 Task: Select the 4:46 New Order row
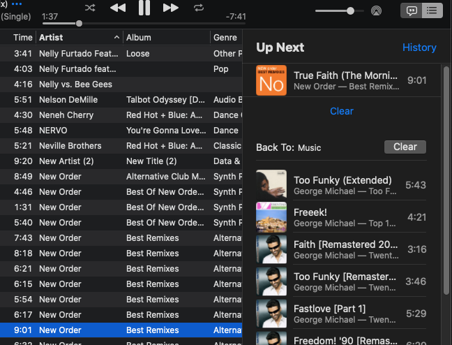point(121,191)
